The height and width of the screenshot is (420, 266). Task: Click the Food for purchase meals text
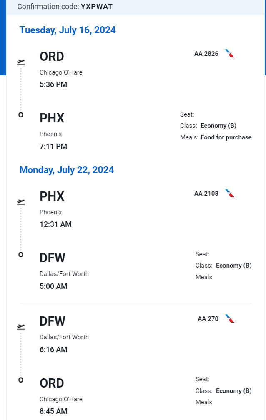point(226,137)
